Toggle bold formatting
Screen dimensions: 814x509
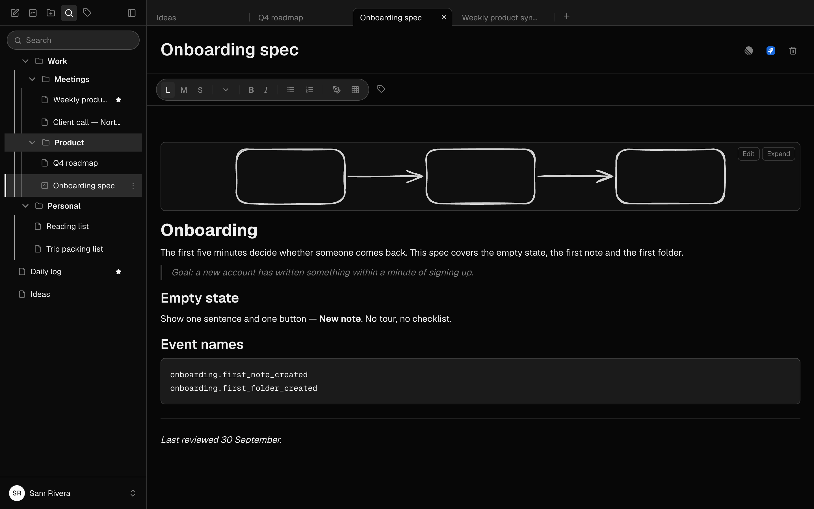(251, 90)
